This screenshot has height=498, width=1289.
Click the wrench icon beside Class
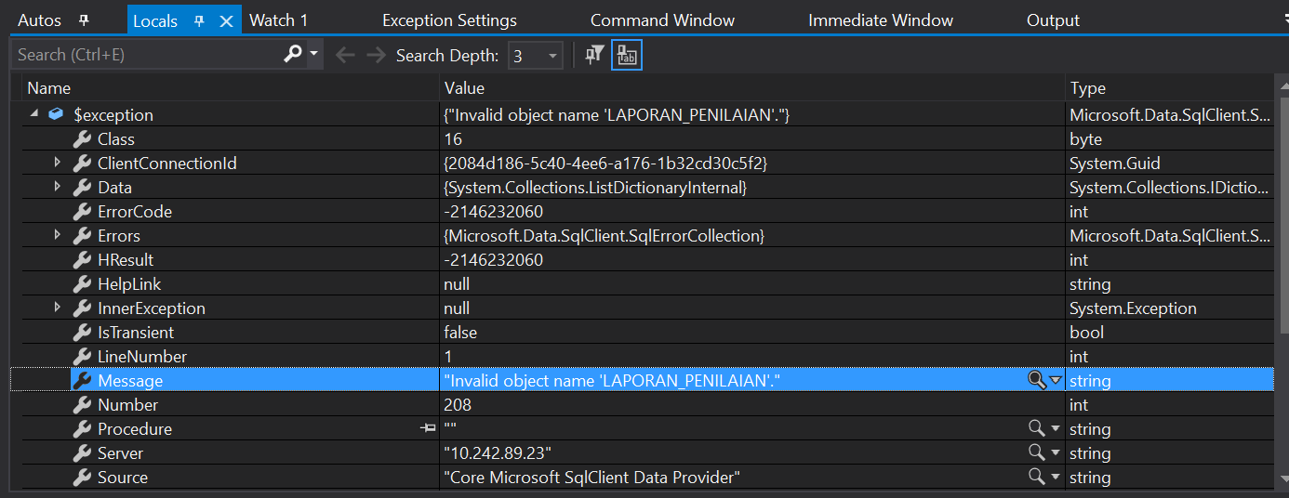pyautogui.click(x=82, y=139)
